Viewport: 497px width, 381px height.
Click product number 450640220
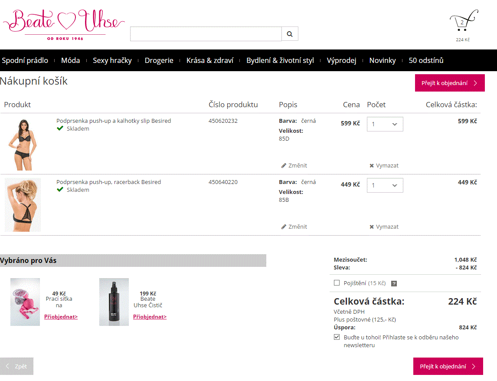[x=223, y=182]
